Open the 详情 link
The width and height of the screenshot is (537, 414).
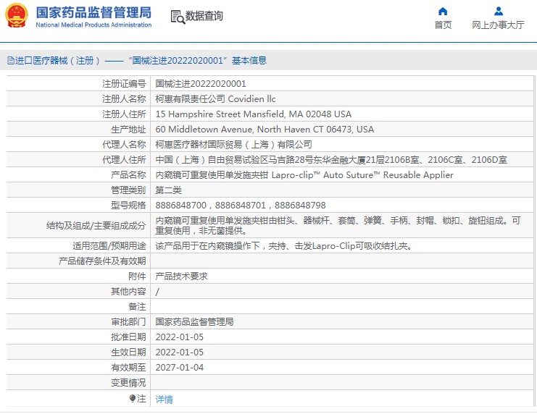click(164, 399)
